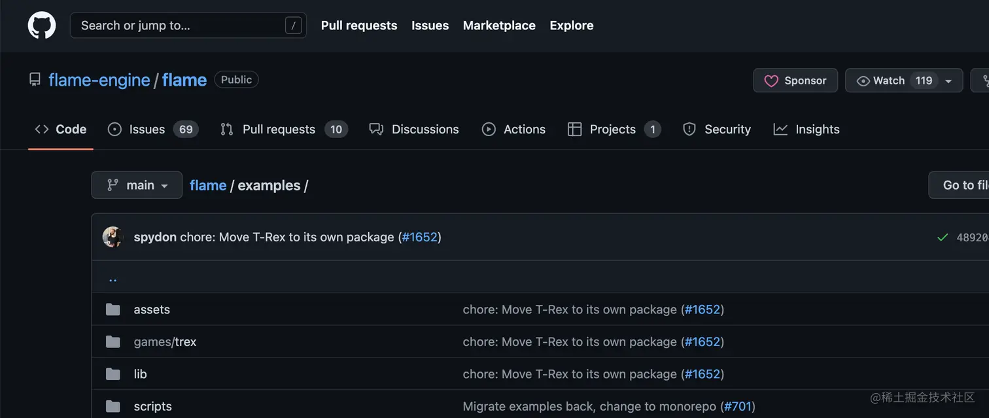Switch to the Code tab
The width and height of the screenshot is (989, 418).
click(60, 129)
